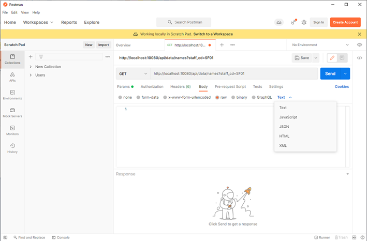The width and height of the screenshot is (367, 241).
Task: Select the binary body type
Action: tap(239, 97)
